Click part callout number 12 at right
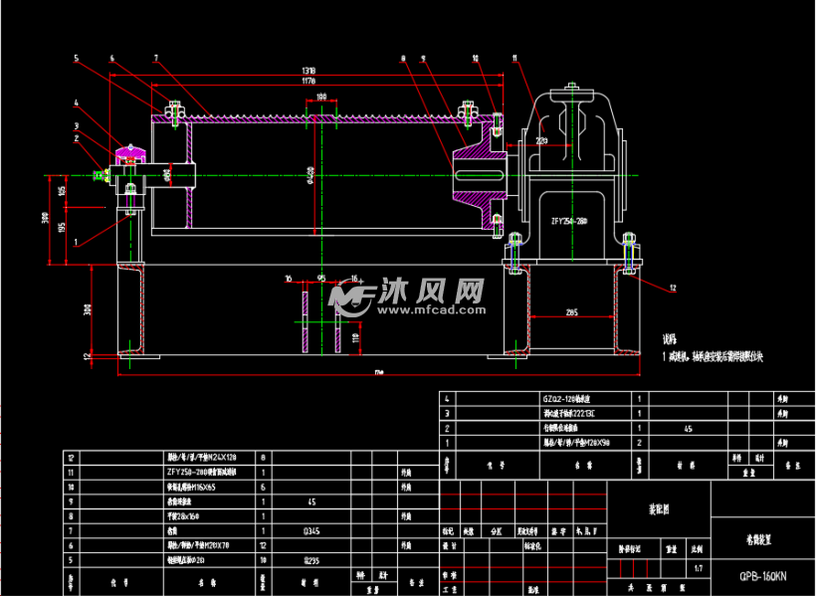The width and height of the screenshot is (816, 596). (x=674, y=288)
